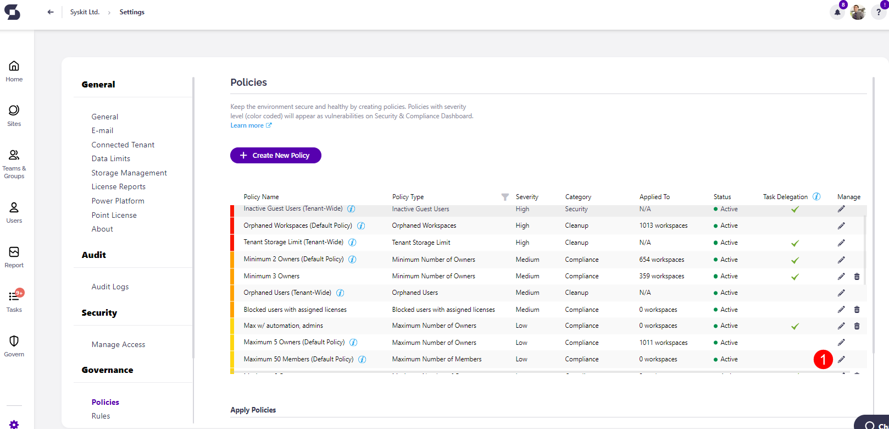Open Connected Tenant settings
Screen dimensions: 889x429
pyautogui.click(x=123, y=145)
